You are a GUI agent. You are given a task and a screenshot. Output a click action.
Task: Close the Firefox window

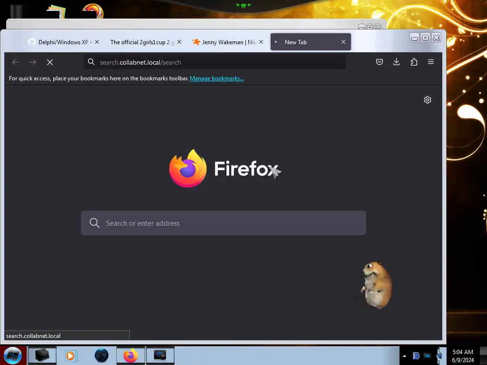click(437, 38)
